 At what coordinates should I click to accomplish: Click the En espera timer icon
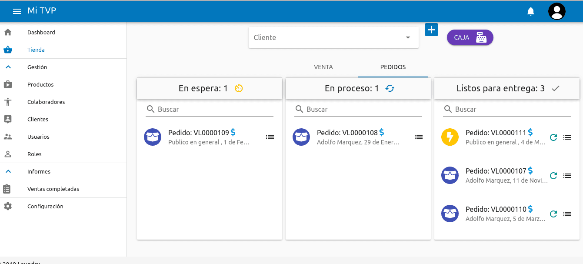[239, 88]
